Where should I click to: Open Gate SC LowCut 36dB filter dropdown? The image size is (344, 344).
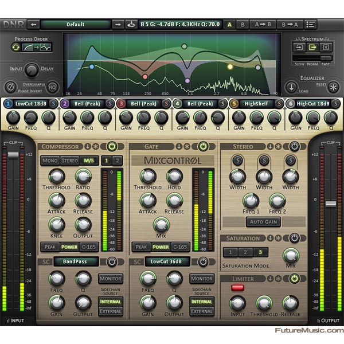pos(166,261)
